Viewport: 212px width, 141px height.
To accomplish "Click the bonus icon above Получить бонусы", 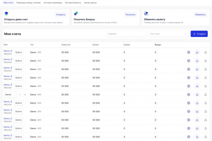I will click(76, 14).
